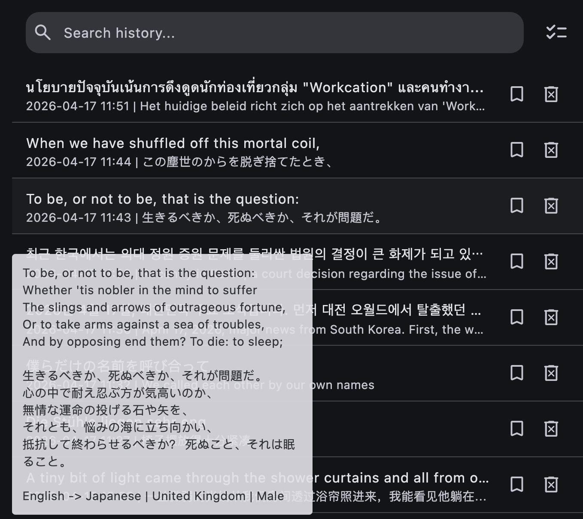This screenshot has width=583, height=519.
Task: Open the multi-select checklist icon
Action: tap(556, 33)
